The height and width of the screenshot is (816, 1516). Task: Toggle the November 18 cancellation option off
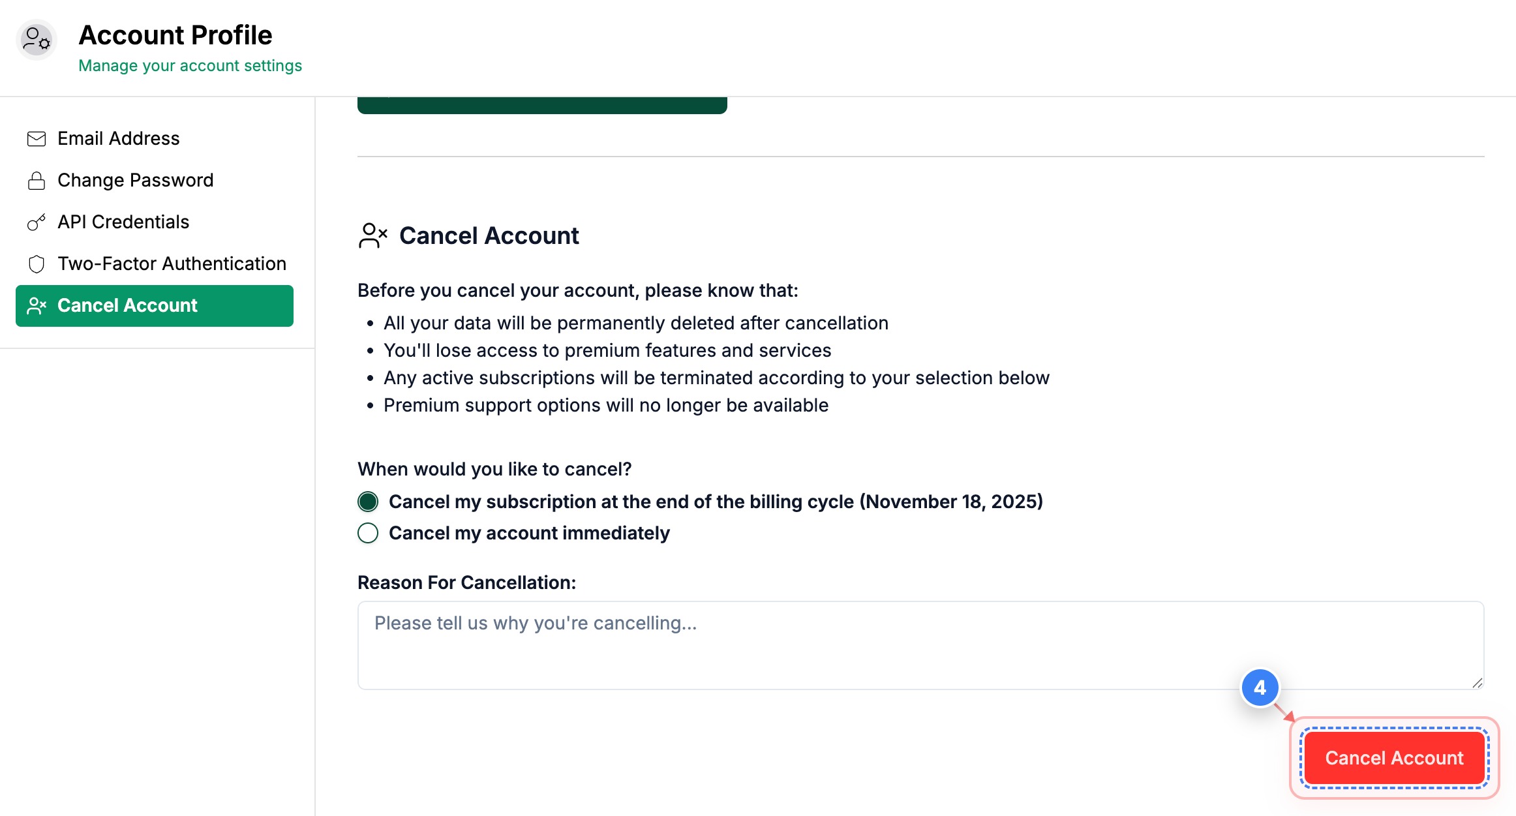368,502
